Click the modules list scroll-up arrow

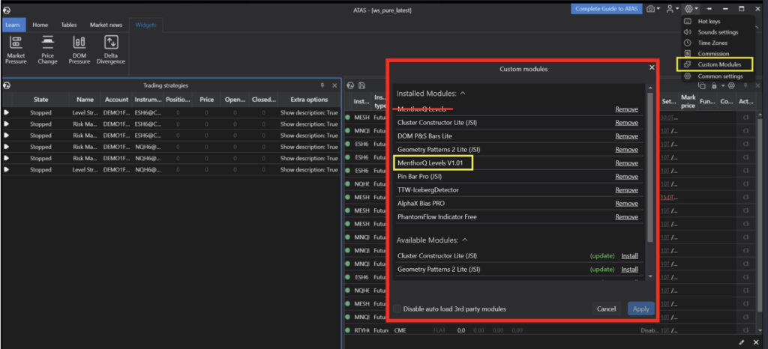650,88
